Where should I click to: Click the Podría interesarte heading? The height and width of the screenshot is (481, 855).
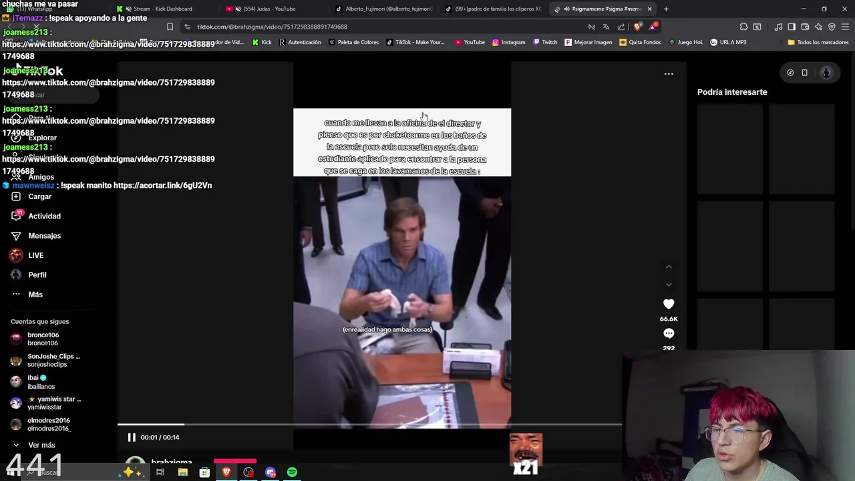732,92
